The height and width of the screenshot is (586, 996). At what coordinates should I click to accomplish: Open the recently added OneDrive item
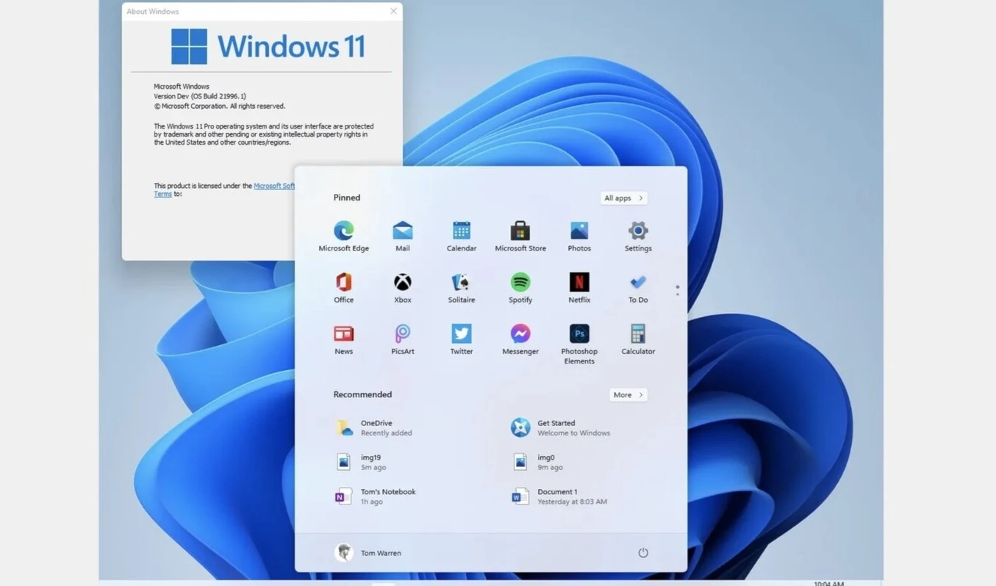point(375,427)
